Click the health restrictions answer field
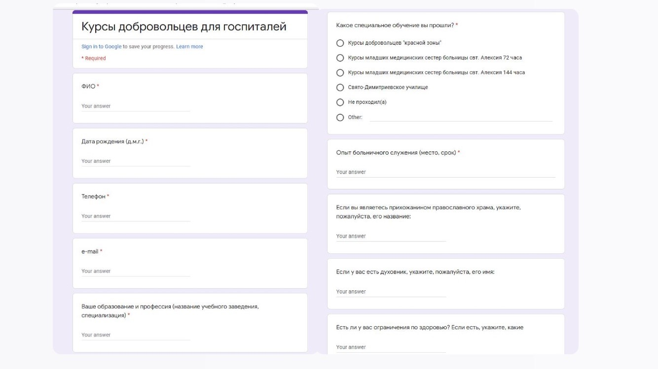 pyautogui.click(x=390, y=346)
